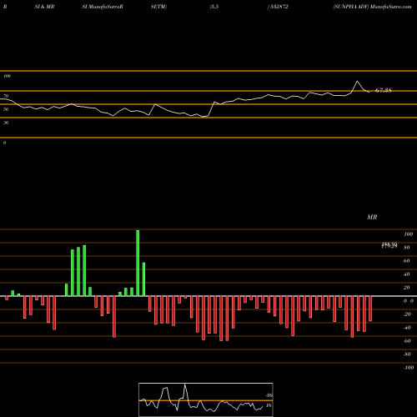
Task: Click the tallest green MR bar
Action: (x=138, y=263)
